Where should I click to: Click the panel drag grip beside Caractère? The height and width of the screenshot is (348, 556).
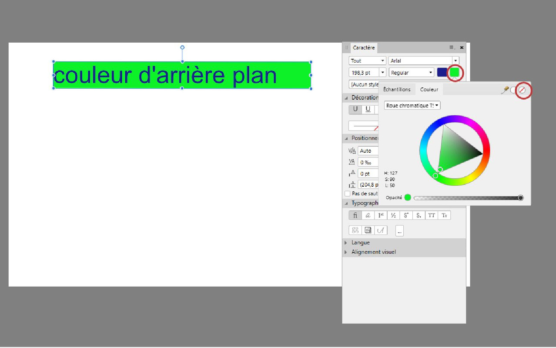tap(347, 47)
